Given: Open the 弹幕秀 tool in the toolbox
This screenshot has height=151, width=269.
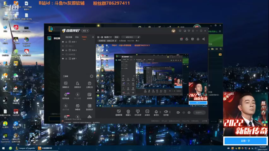Looking at the screenshot, I should click(x=78, y=107).
